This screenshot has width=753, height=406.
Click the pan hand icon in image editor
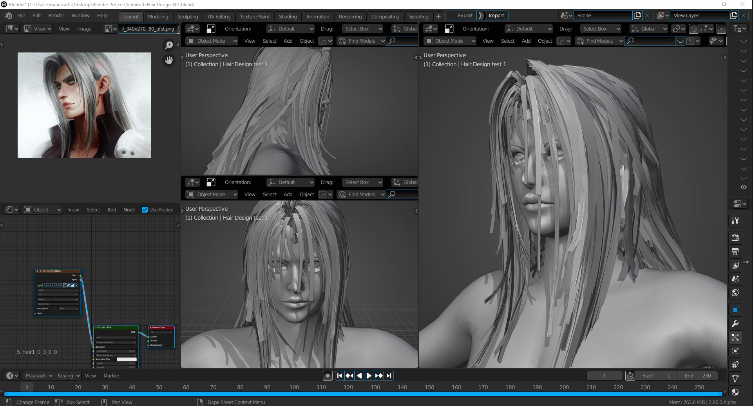169,60
